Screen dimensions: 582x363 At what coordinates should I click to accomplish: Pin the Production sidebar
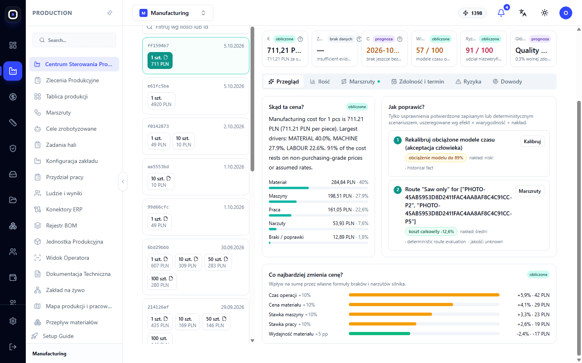(110, 13)
